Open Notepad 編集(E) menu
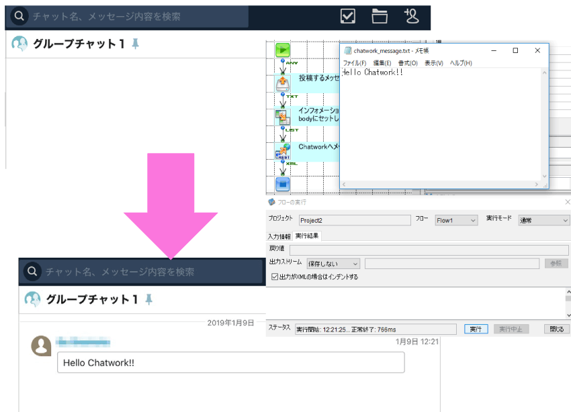This screenshot has width=571, height=412. [382, 63]
